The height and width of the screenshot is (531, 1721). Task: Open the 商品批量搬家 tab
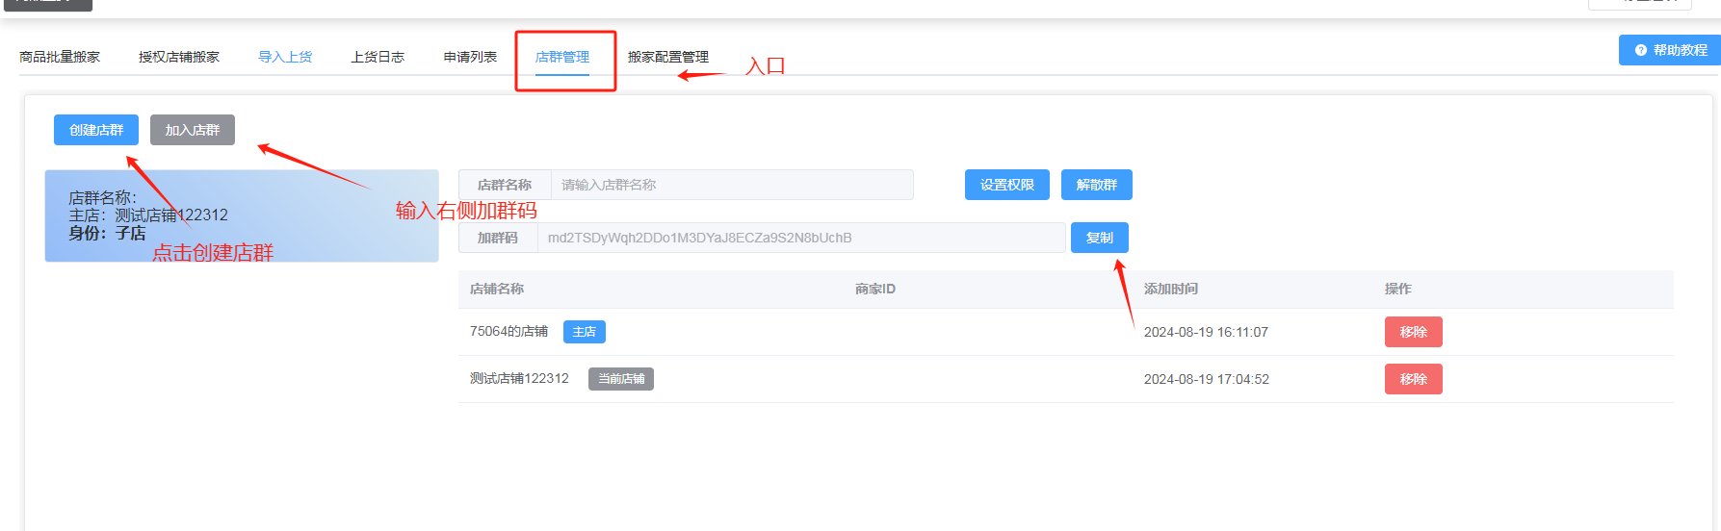[60, 57]
